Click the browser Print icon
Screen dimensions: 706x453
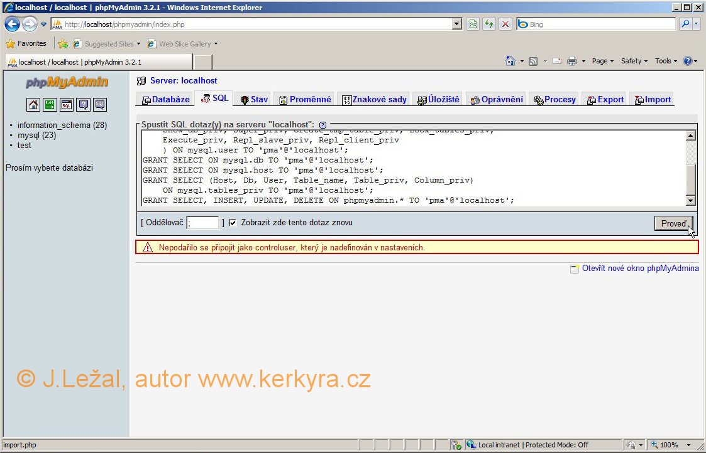pos(572,61)
